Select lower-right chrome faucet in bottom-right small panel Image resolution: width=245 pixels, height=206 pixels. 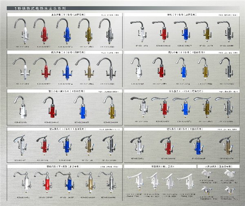(229, 190)
